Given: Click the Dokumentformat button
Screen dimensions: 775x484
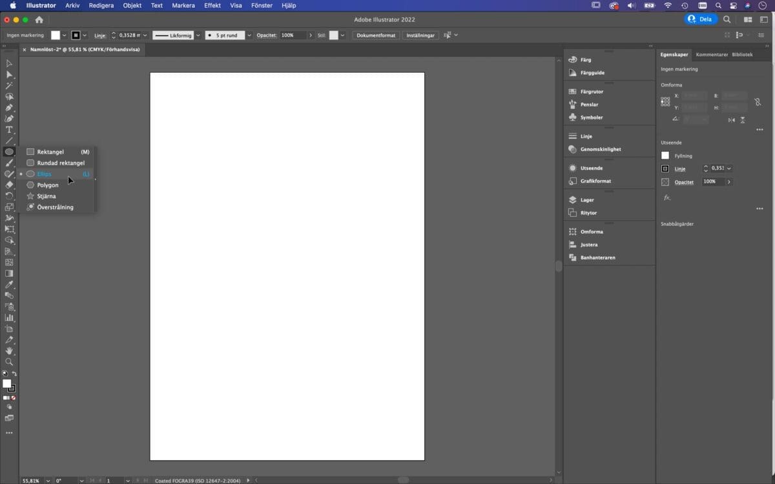Looking at the screenshot, I should [x=376, y=35].
